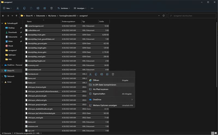Viewport: 218px width, 135px height.
Task: Click the Share icon in the top toolbar
Action: click(x=45, y=8)
